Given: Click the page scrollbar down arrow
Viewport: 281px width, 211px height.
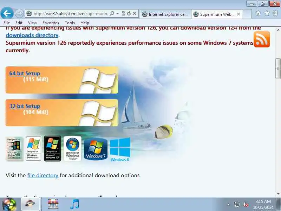Looking at the screenshot, I should 278,194.
